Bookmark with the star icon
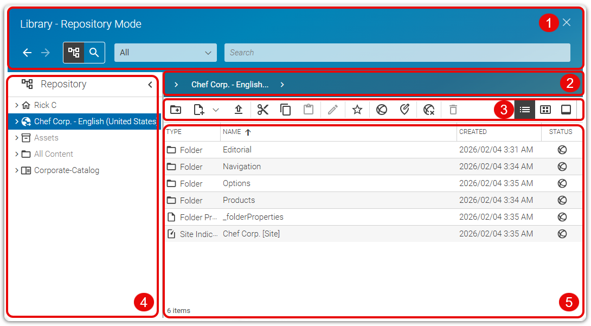 357,110
